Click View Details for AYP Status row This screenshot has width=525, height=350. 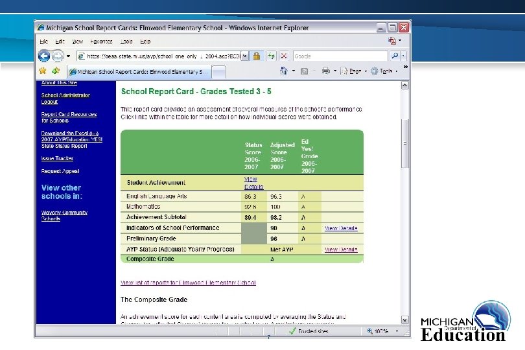[x=341, y=250]
